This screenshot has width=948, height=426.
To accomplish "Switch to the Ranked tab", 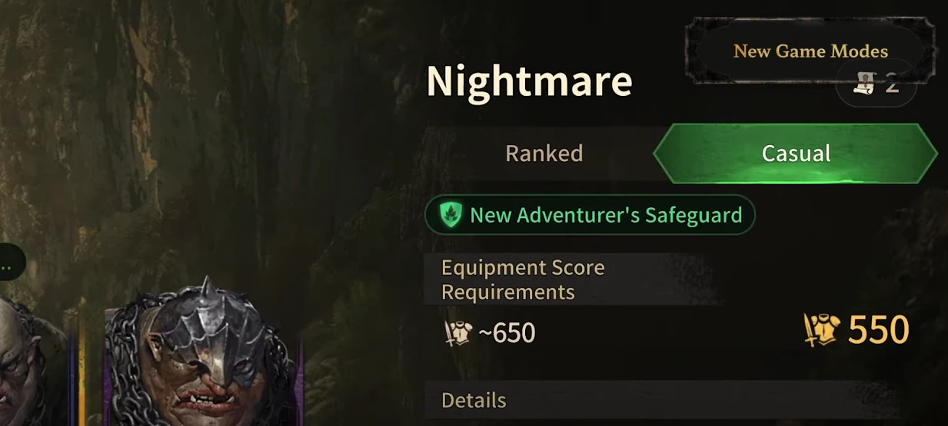I will [x=544, y=154].
